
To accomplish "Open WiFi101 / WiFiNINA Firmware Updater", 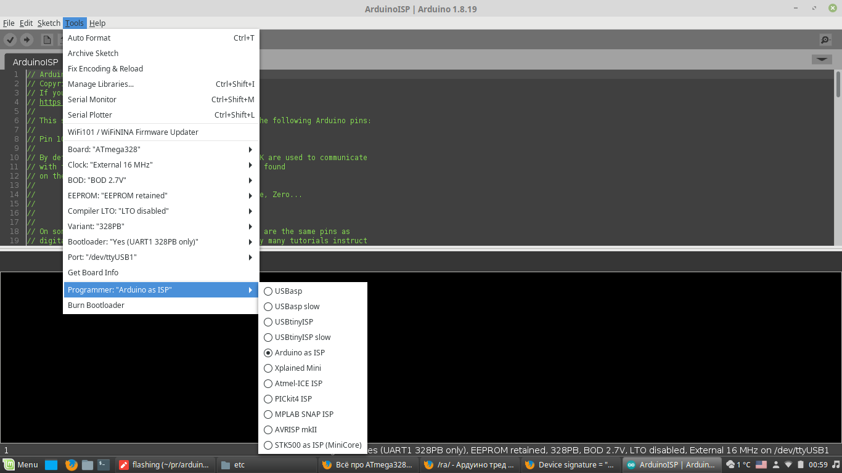I will click(161, 132).
